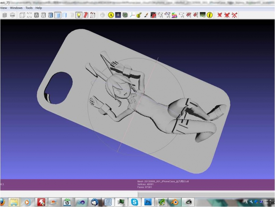Switch to Smooth shading mode
Screen dimensions: 275x207
tap(65, 15)
